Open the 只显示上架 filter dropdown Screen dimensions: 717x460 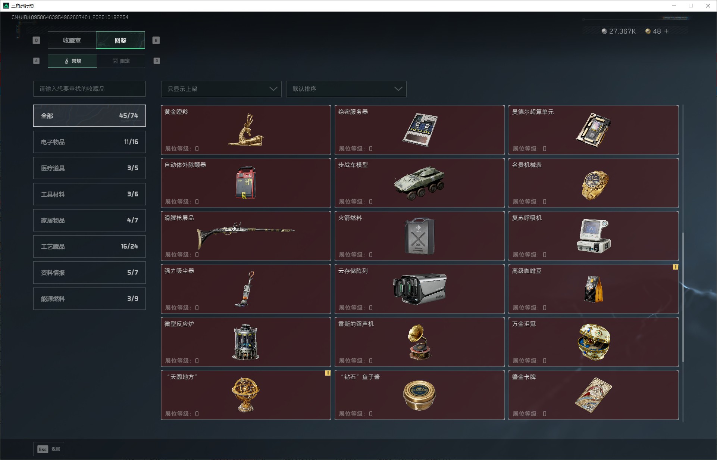click(x=221, y=89)
